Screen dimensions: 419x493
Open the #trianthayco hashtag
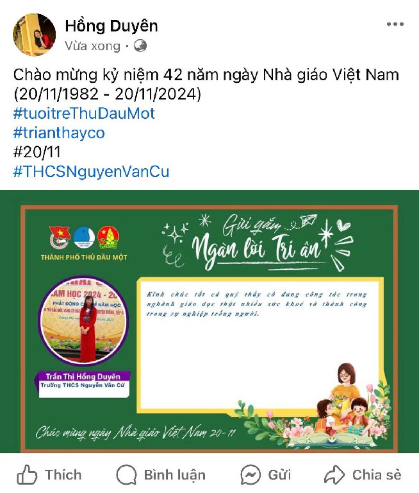click(x=59, y=133)
